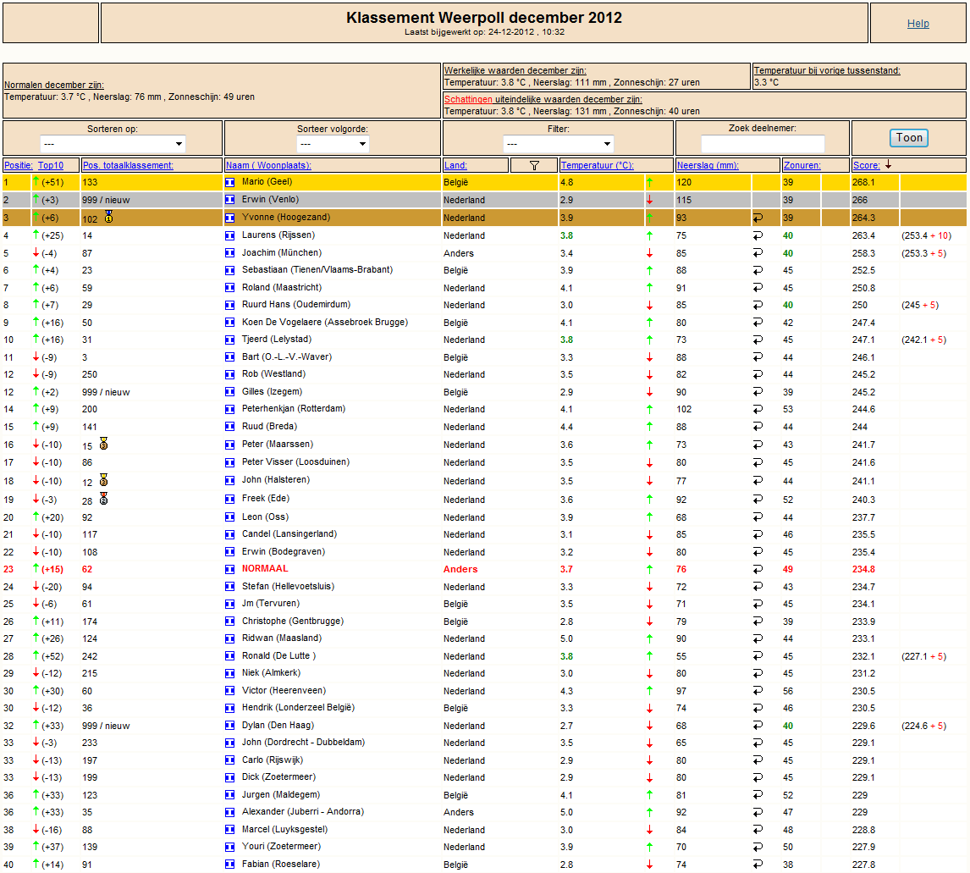The height and width of the screenshot is (873, 970).
Task: Select the name 'Hendrik (Londerzeel België)'
Action: [298, 708]
